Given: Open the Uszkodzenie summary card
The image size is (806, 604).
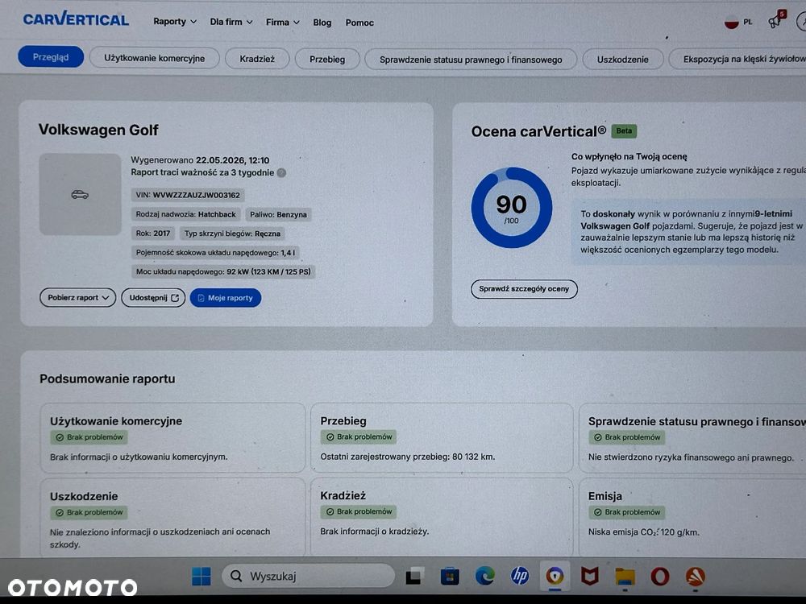Looking at the screenshot, I should [x=172, y=518].
